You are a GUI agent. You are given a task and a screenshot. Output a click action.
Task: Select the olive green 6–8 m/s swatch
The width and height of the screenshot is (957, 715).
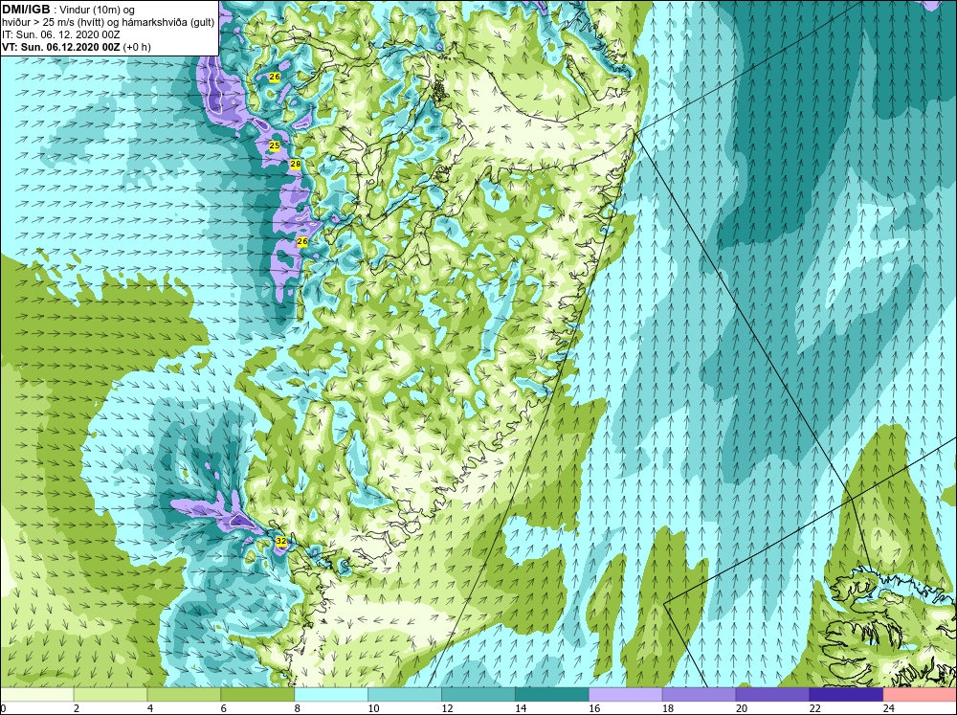[x=257, y=695]
